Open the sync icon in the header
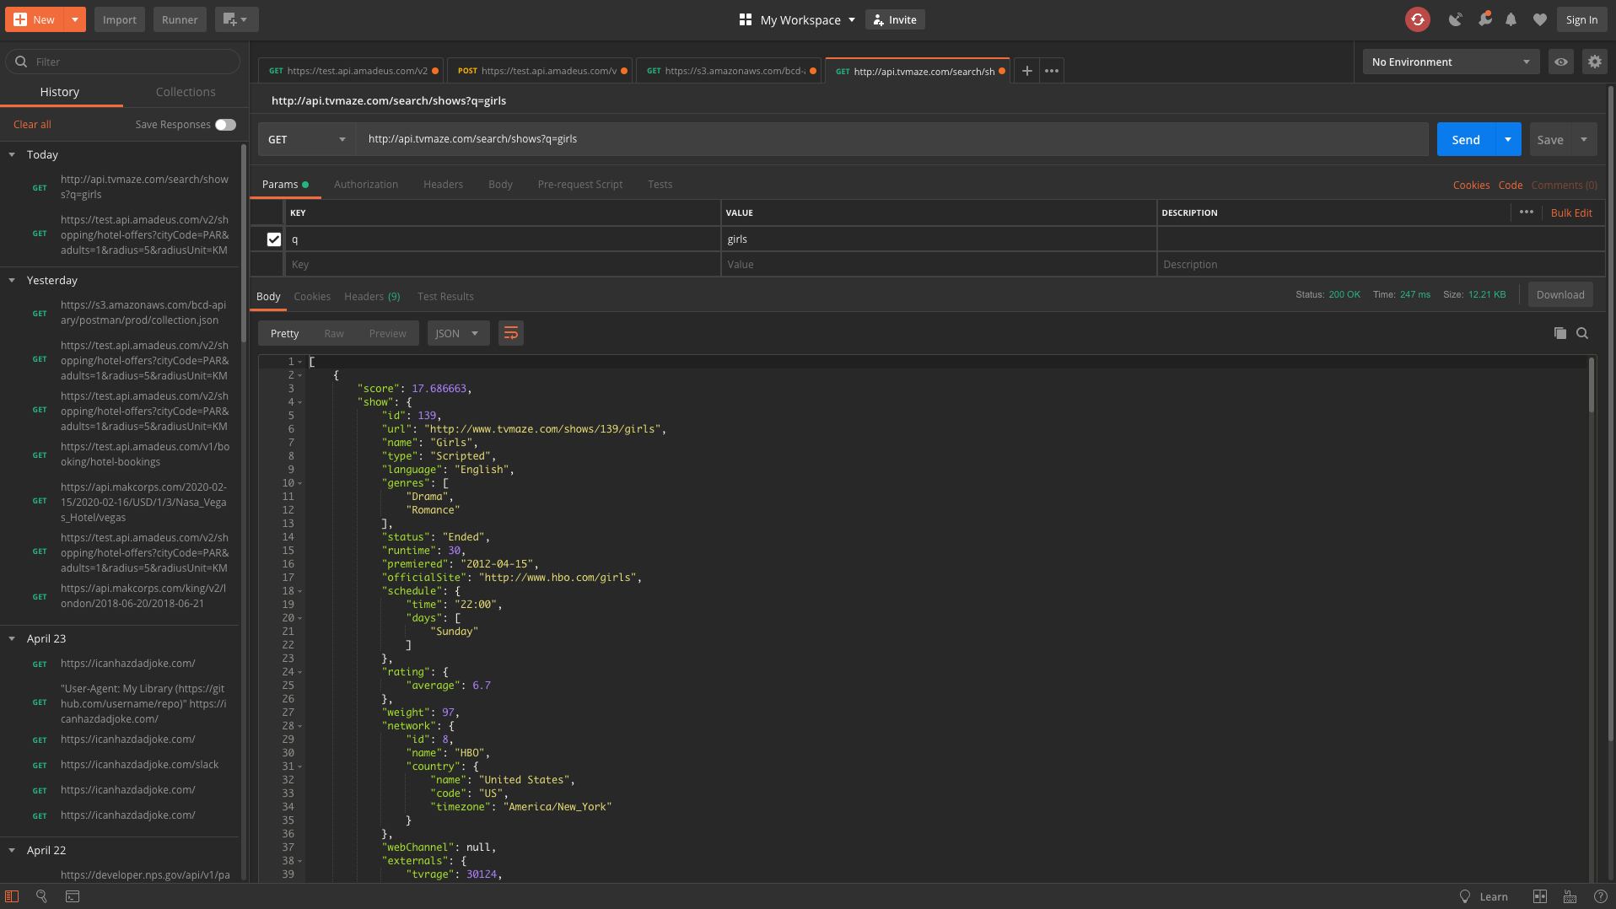 pos(1417,19)
